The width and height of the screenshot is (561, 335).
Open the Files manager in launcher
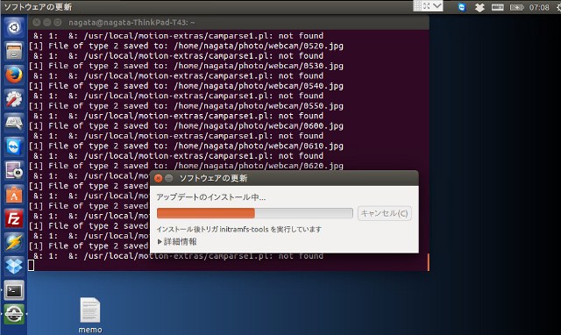click(x=14, y=51)
